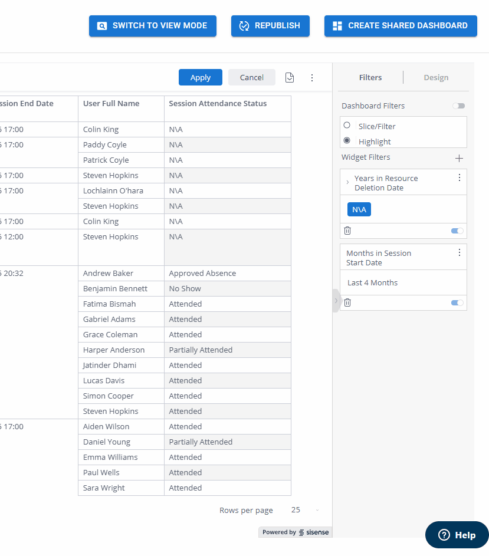Image resolution: width=489 pixels, height=556 pixels.
Task: Delete the Years in Resource Deletion Date filter
Action: [347, 231]
